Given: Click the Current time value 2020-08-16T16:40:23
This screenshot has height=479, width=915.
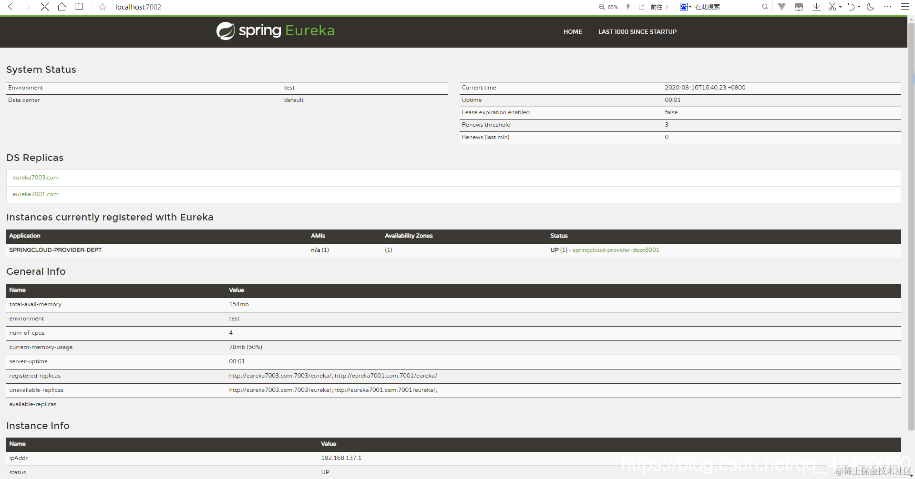Looking at the screenshot, I should (x=705, y=88).
